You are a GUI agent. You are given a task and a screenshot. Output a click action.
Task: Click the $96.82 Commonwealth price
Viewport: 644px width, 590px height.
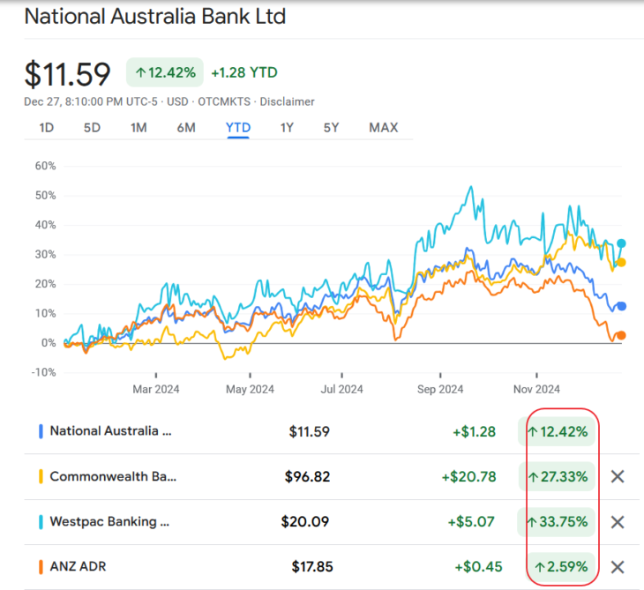(x=307, y=477)
